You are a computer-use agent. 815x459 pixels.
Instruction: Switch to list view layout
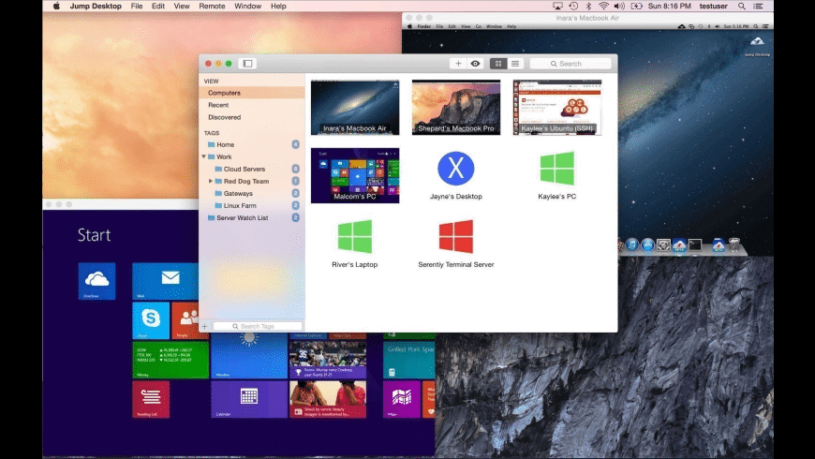(515, 64)
